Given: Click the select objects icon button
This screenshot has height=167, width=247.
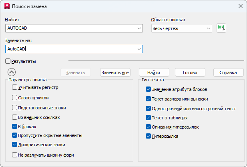Looking at the screenshot, I should (x=221, y=28).
